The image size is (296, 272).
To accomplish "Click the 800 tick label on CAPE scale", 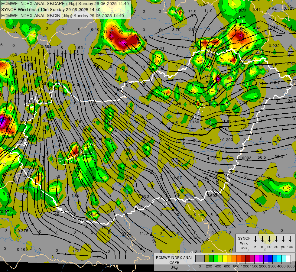I will pos(236,266).
